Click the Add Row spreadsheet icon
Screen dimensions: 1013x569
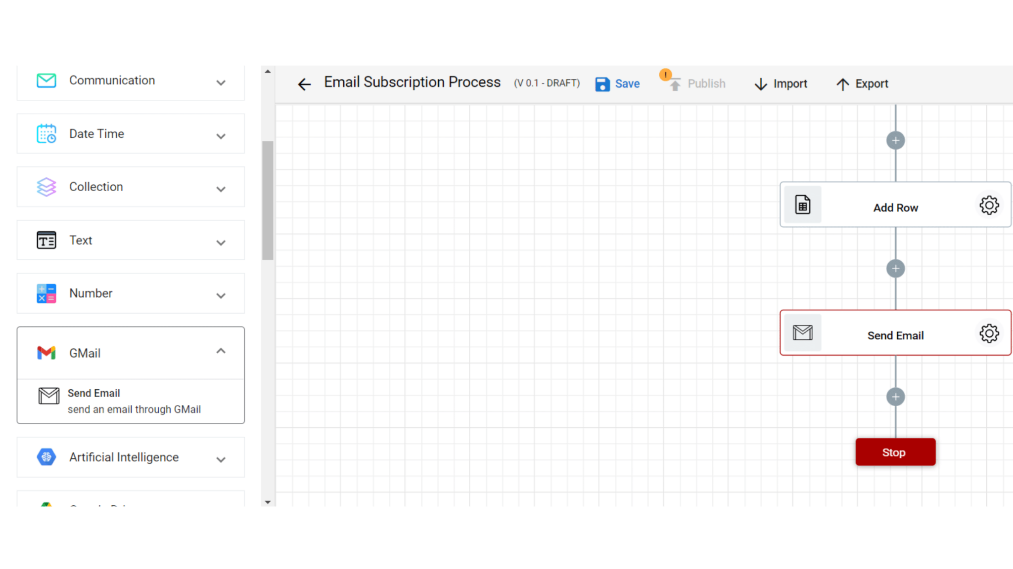pos(803,204)
